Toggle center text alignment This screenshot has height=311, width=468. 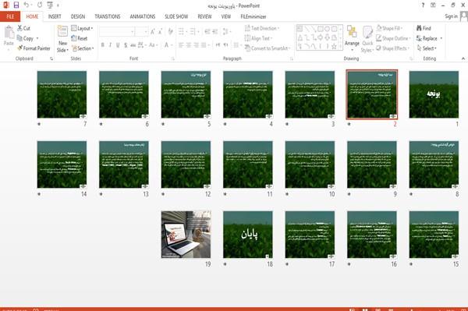pyautogui.click(x=189, y=45)
